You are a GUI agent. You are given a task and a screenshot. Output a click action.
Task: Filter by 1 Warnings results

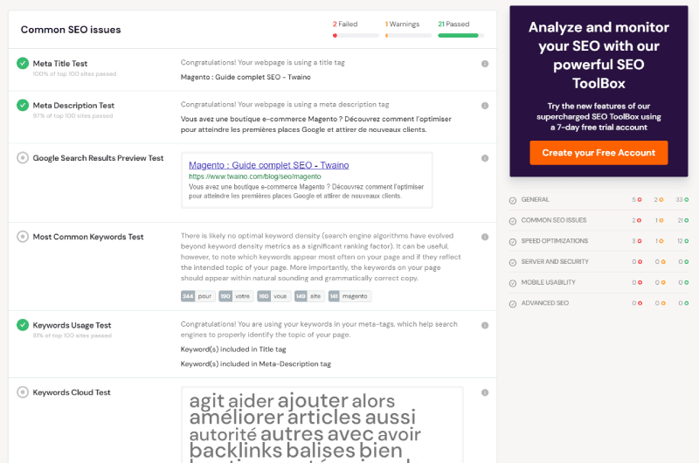point(402,24)
